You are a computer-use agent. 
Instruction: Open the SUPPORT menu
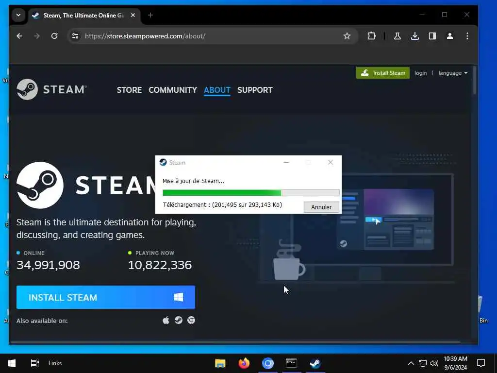click(255, 90)
